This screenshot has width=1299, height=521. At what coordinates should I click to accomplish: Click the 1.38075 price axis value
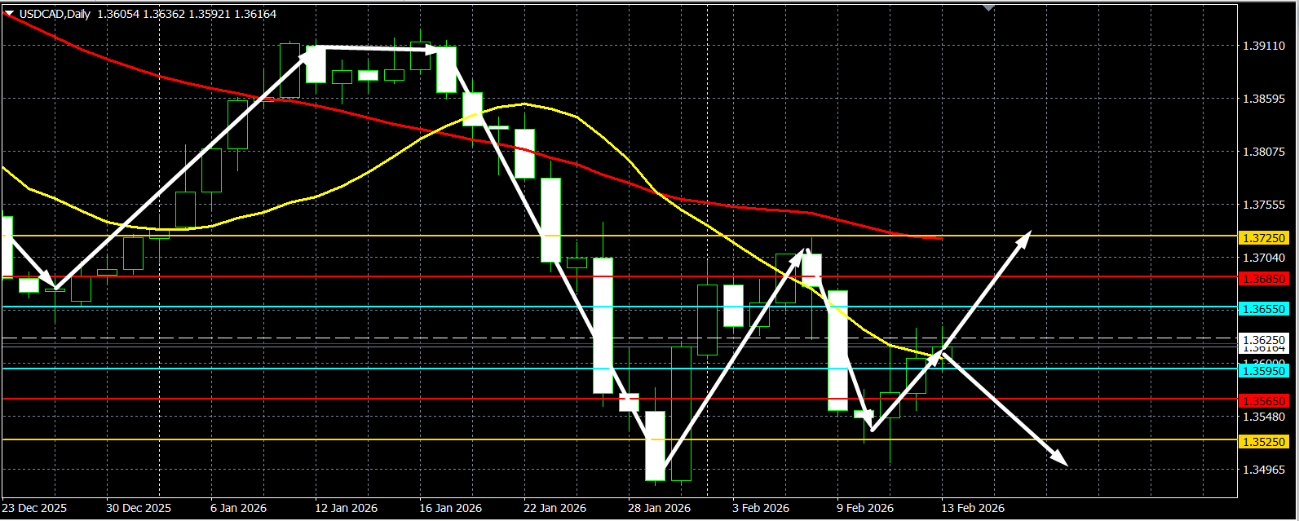click(1264, 152)
